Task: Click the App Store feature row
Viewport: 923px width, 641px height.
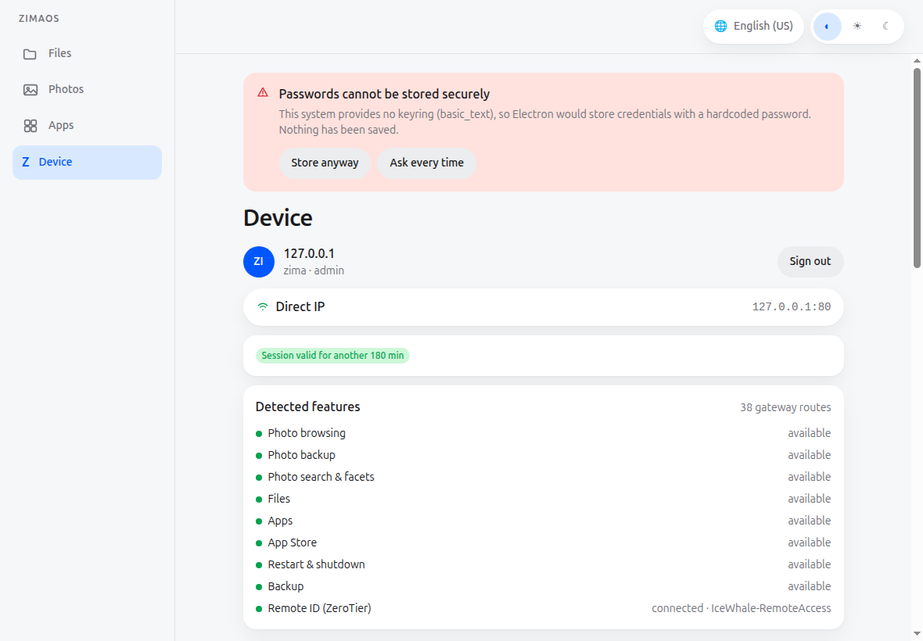Action: (x=544, y=543)
